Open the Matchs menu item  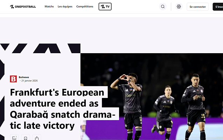click(49, 7)
